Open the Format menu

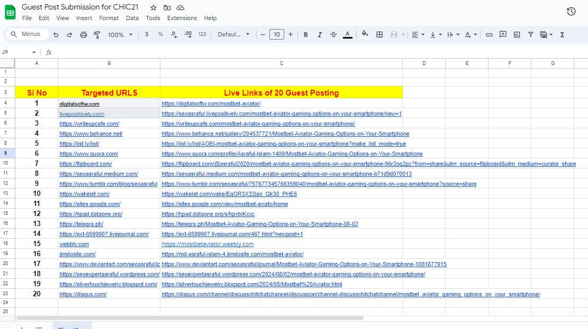109,18
